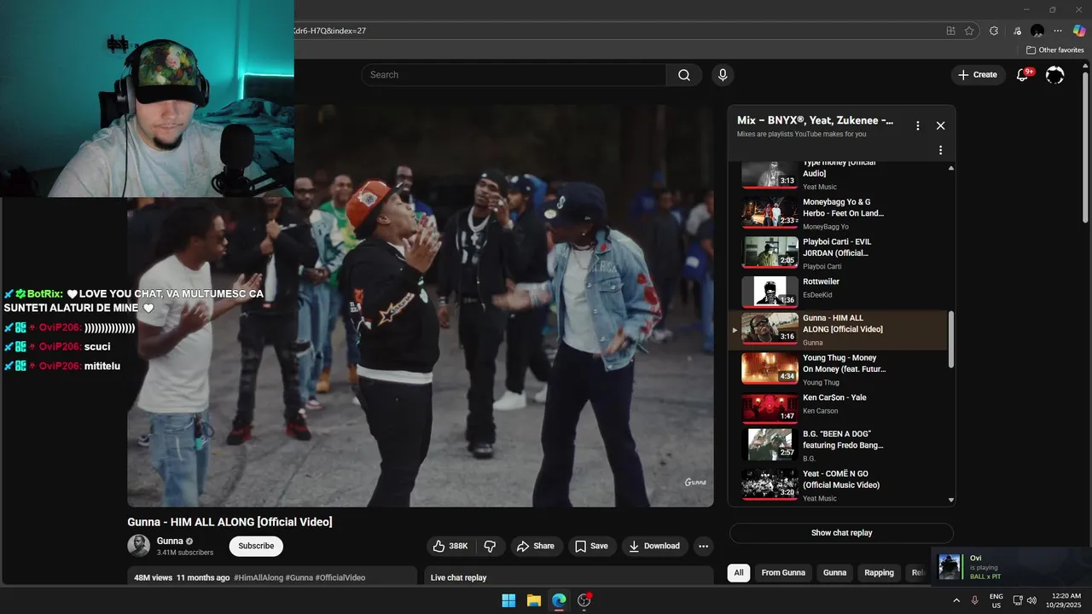Switch the ENG US input language
The height and width of the screenshot is (614, 1092).
click(x=996, y=600)
